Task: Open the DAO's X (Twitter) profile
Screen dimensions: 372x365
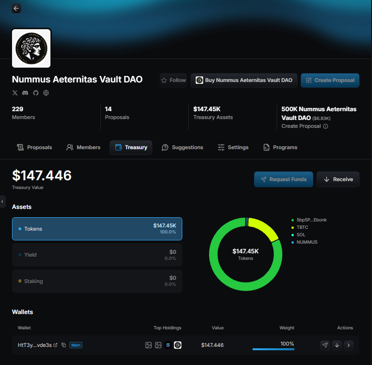Action: (x=15, y=93)
